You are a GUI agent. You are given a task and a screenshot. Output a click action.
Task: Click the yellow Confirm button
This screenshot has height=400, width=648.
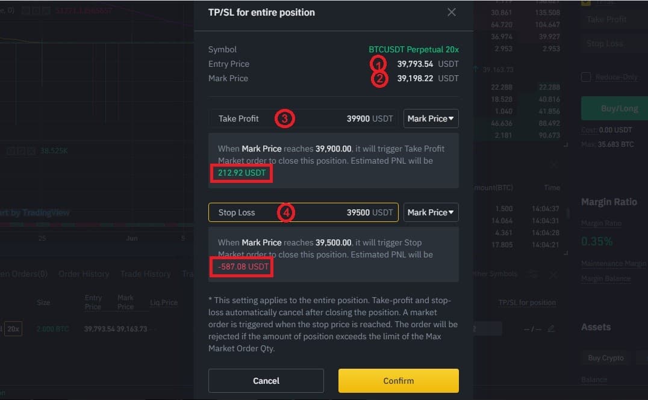pyautogui.click(x=399, y=381)
